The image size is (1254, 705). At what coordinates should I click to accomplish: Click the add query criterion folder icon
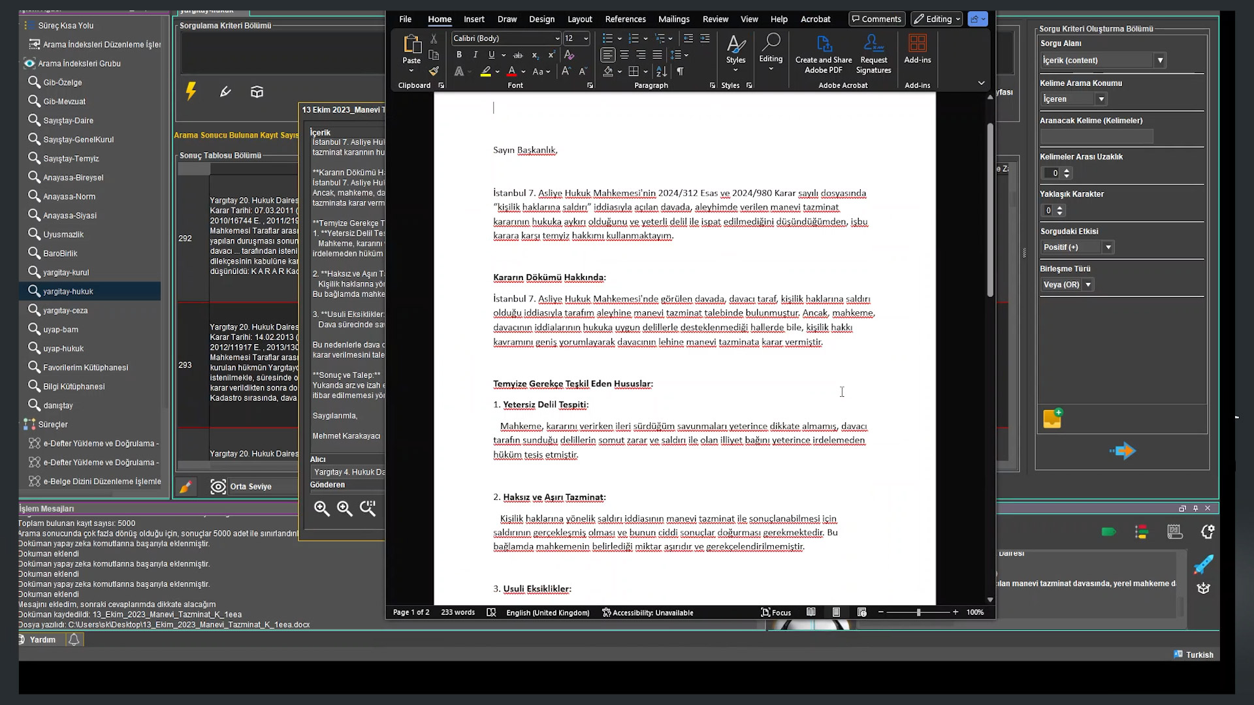[x=1052, y=418]
